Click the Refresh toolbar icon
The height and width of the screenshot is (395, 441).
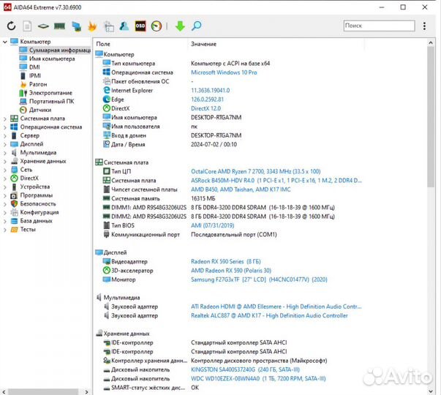point(11,26)
